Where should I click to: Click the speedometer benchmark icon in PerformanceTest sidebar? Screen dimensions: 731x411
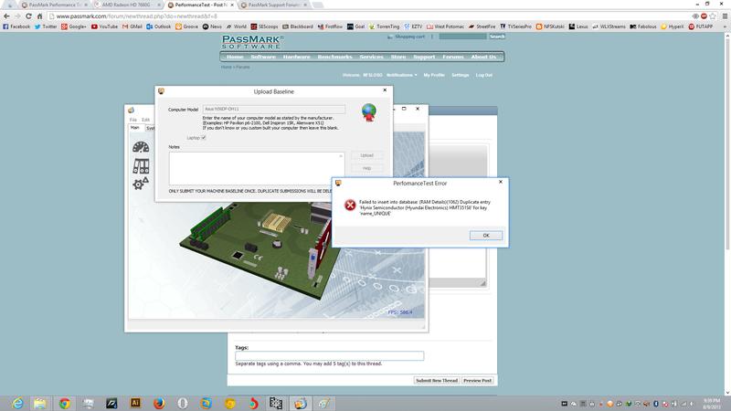point(141,147)
